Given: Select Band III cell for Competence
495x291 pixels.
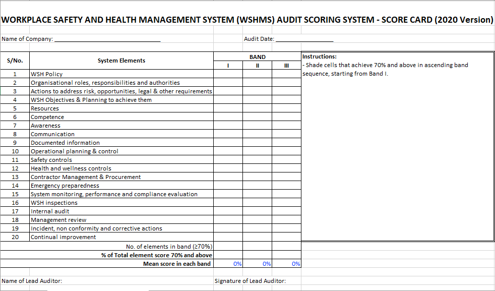Looking at the screenshot, I should (x=286, y=117).
